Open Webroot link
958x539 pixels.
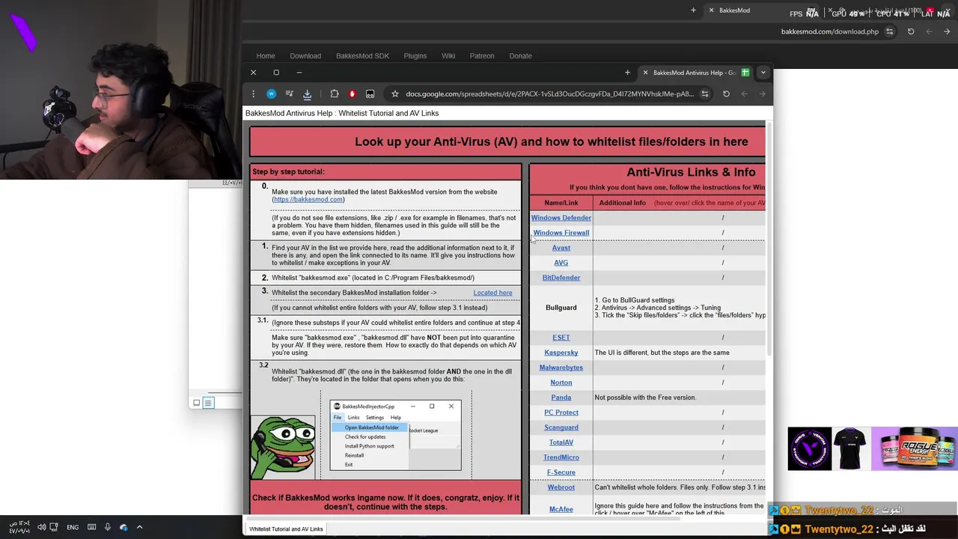point(561,487)
